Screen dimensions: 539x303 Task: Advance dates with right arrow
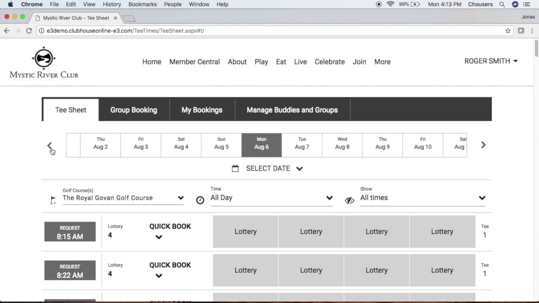pyautogui.click(x=483, y=145)
